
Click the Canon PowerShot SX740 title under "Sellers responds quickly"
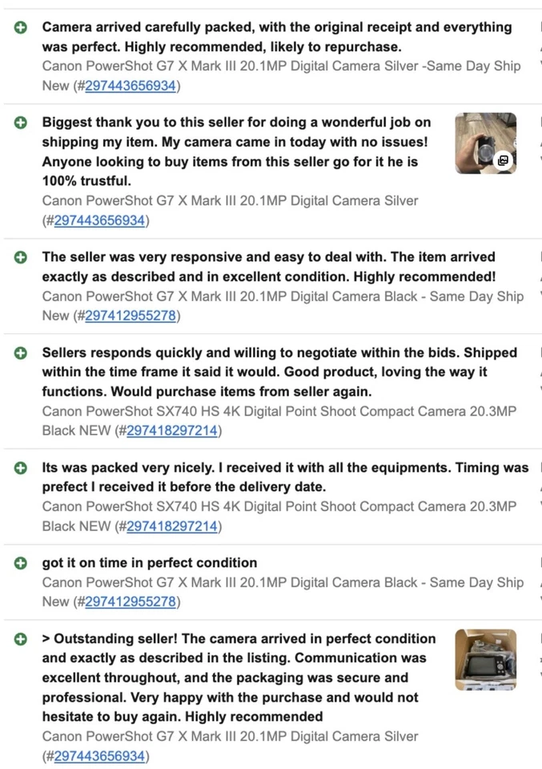279,412
